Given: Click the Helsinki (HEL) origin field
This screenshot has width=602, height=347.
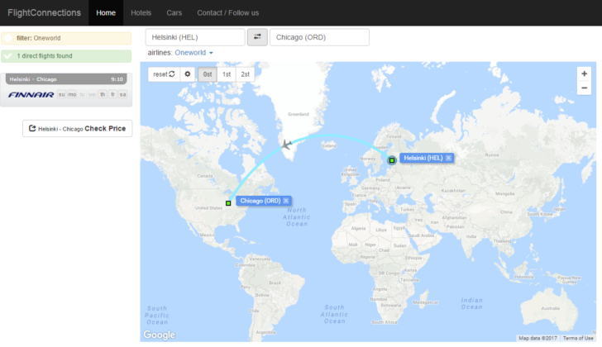Looking at the screenshot, I should click(x=195, y=37).
